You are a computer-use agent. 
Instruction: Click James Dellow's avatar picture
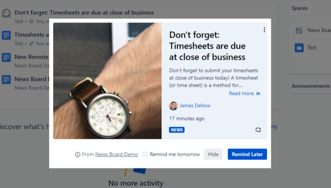click(x=173, y=106)
